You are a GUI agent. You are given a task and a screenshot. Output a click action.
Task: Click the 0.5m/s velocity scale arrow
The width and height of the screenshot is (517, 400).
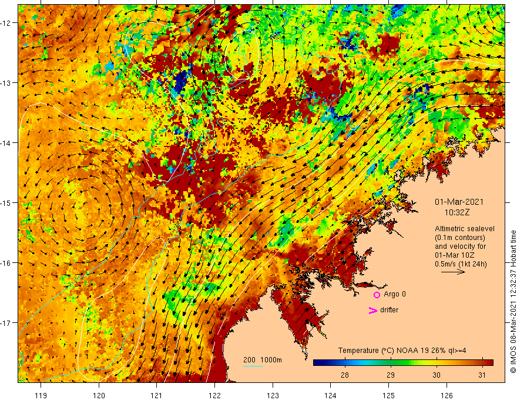453,272
